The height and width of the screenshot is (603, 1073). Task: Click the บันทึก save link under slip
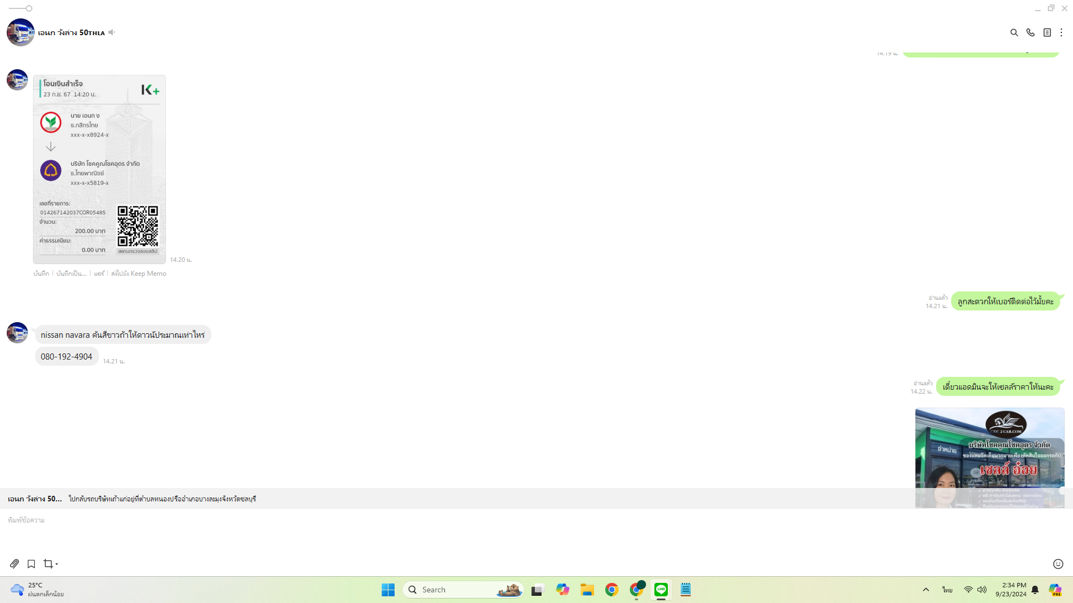point(41,274)
